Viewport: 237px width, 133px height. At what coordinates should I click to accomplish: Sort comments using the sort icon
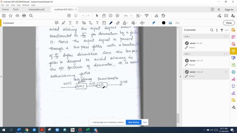pyautogui.click(x=217, y=30)
